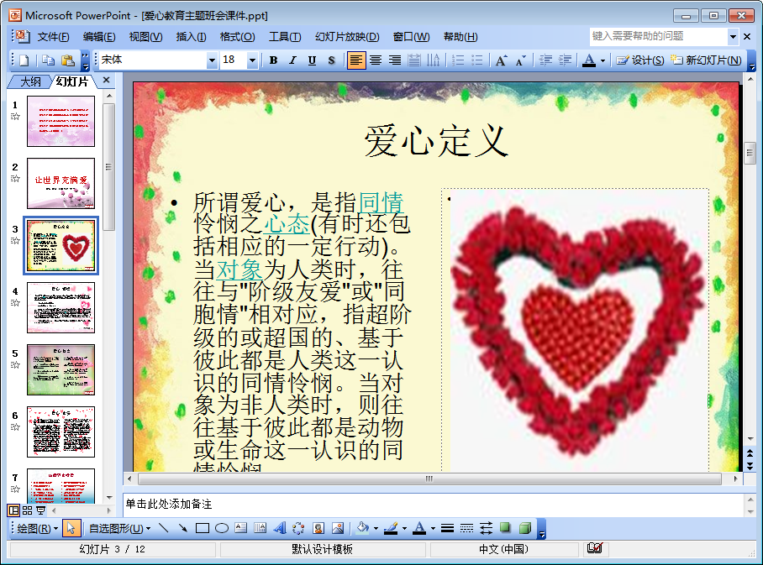Open the font name dropdown
Image resolution: width=763 pixels, height=565 pixels.
(x=212, y=60)
